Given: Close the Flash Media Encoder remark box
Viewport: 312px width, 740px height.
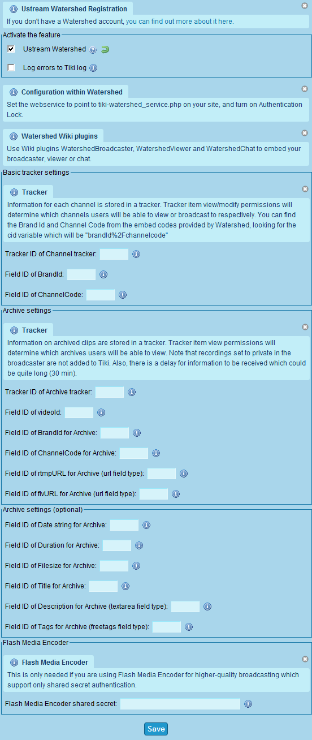Looking at the screenshot, I should click(x=305, y=659).
